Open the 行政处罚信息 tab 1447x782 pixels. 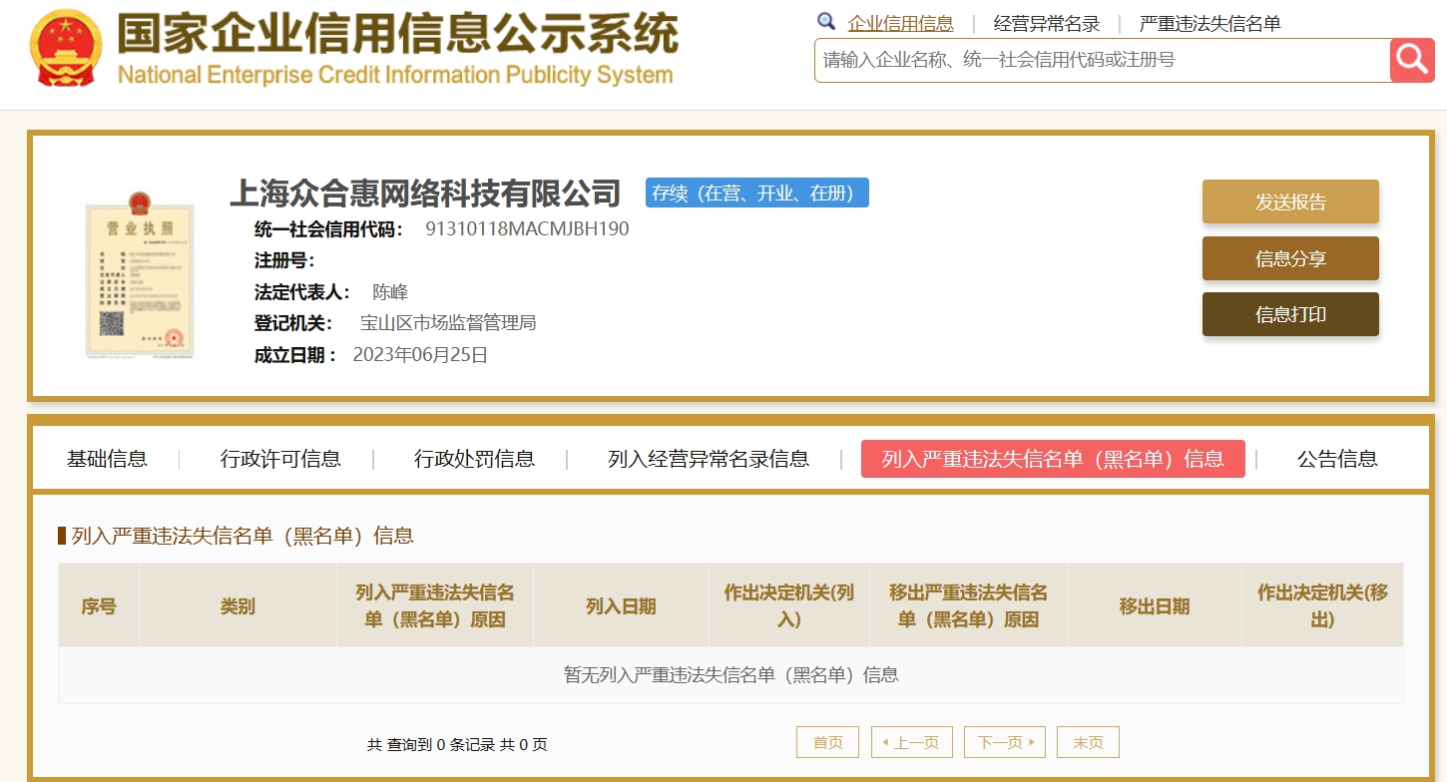point(474,459)
